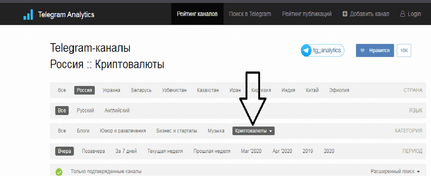Open Добавить канал page

[366, 14]
